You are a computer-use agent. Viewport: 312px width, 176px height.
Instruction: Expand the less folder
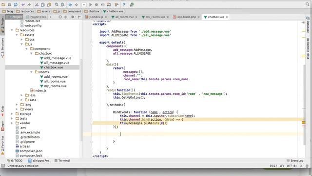coord(21,95)
